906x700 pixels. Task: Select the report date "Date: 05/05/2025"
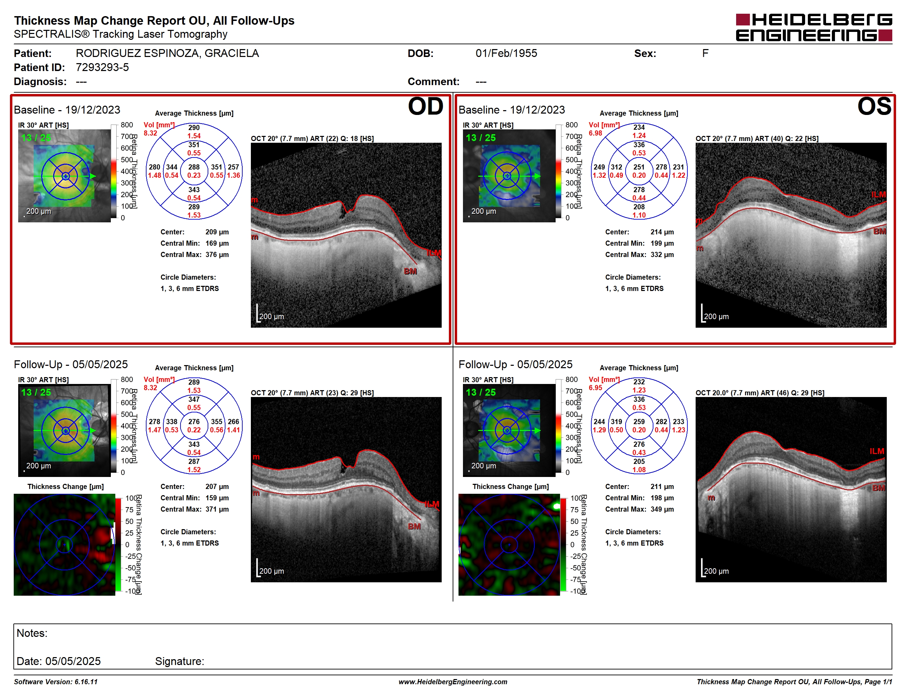pos(58,661)
